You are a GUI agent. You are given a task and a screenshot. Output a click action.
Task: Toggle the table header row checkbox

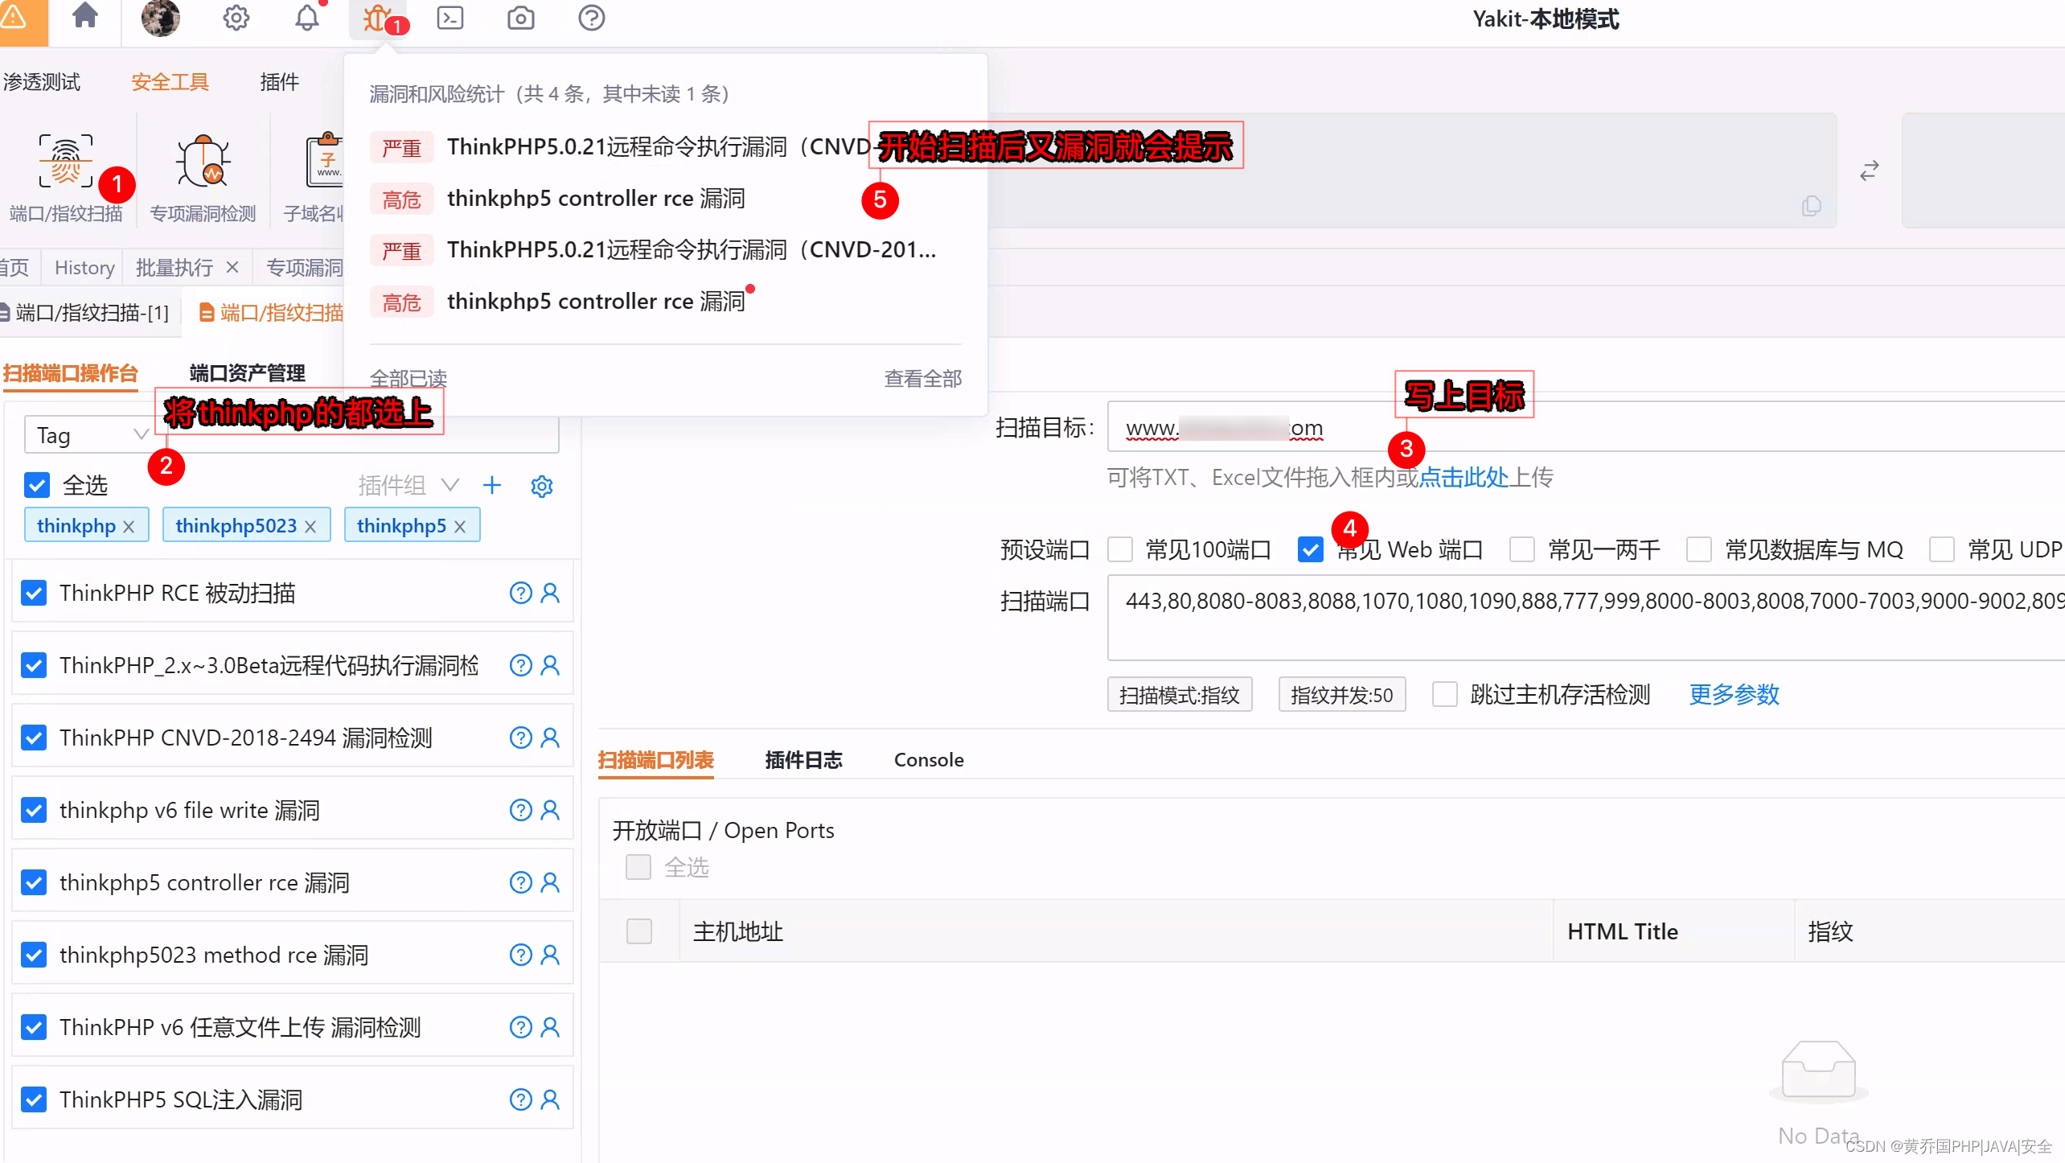point(639,931)
